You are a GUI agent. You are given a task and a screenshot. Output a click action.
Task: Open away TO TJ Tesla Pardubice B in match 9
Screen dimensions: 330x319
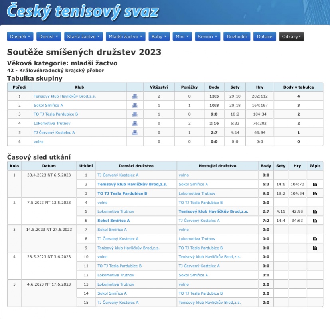coord(201,248)
